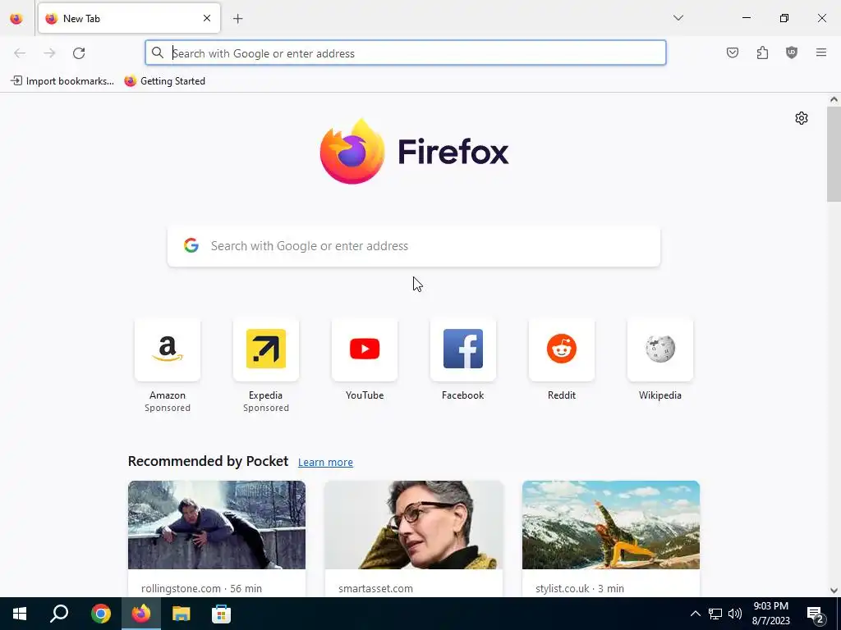Reload the current page
This screenshot has width=841, height=630.
pyautogui.click(x=79, y=53)
